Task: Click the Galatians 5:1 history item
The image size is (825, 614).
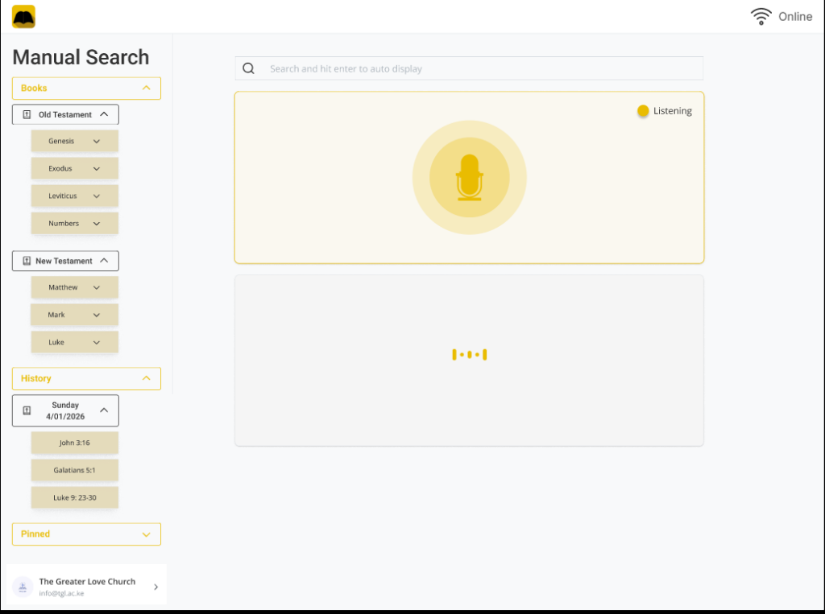Action: point(74,470)
